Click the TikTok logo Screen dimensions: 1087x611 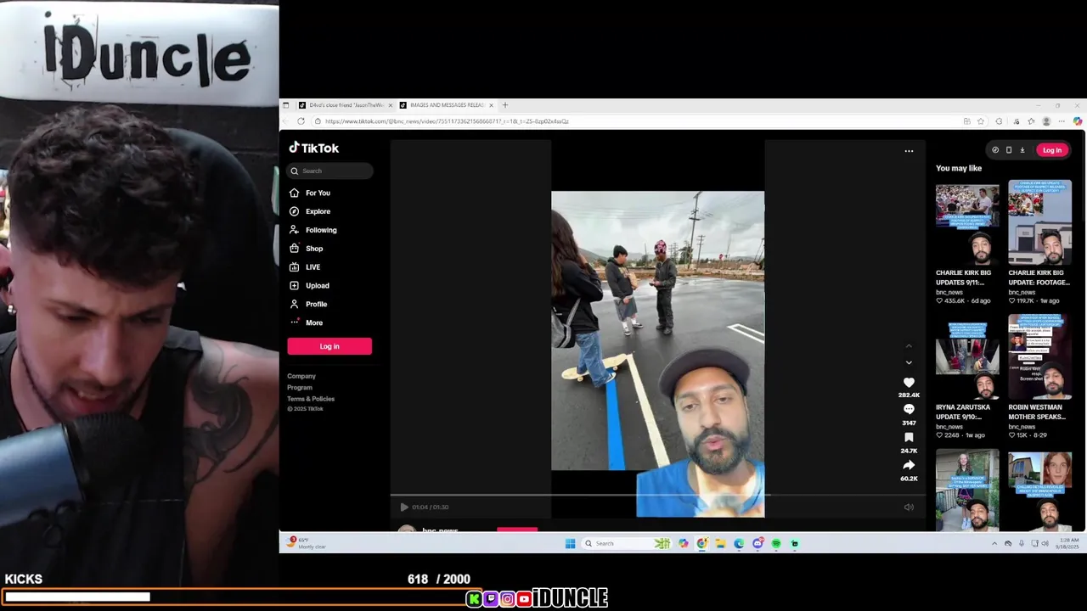point(313,148)
